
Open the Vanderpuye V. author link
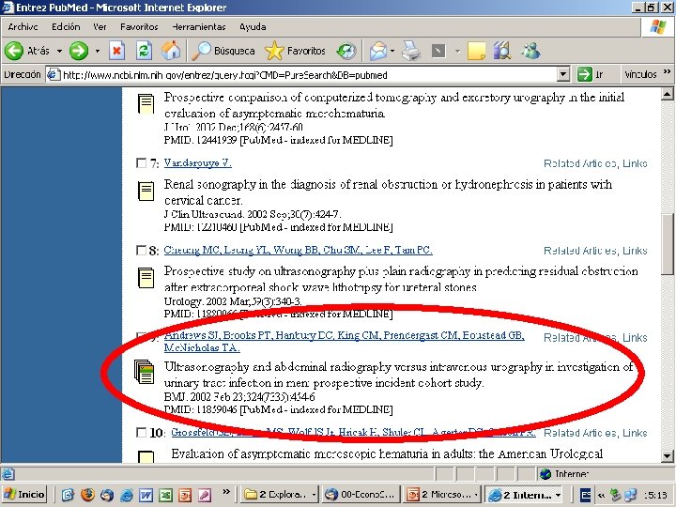[x=197, y=163]
